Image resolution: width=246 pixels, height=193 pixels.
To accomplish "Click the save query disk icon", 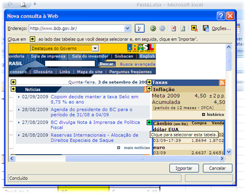I will click(x=206, y=28).
